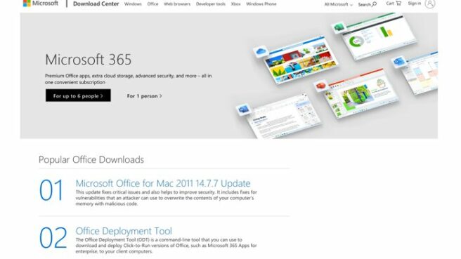The width and height of the screenshot is (461, 259).
Task: Click the 02 rank number
Action: tap(53, 238)
